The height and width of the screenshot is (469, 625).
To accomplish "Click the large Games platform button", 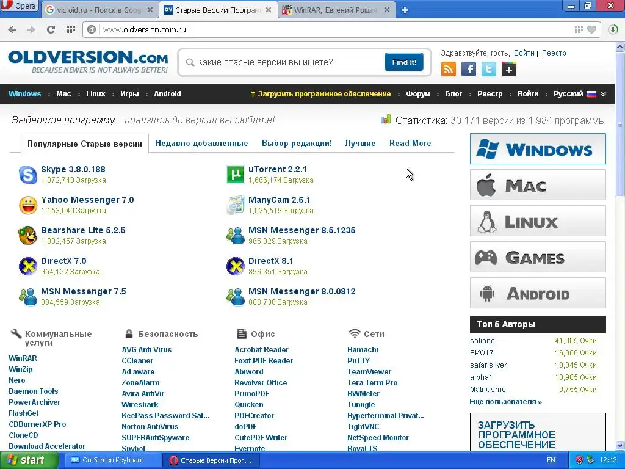I will pyautogui.click(x=538, y=257).
